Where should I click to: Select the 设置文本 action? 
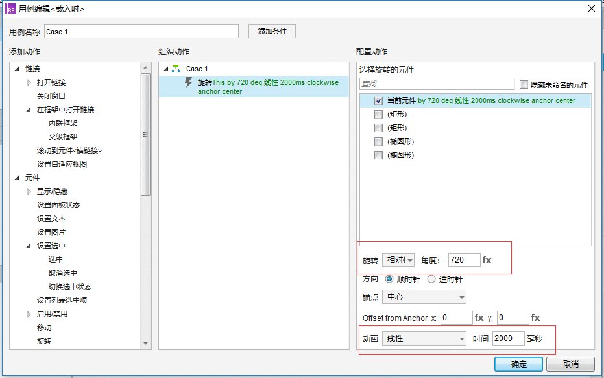51,219
